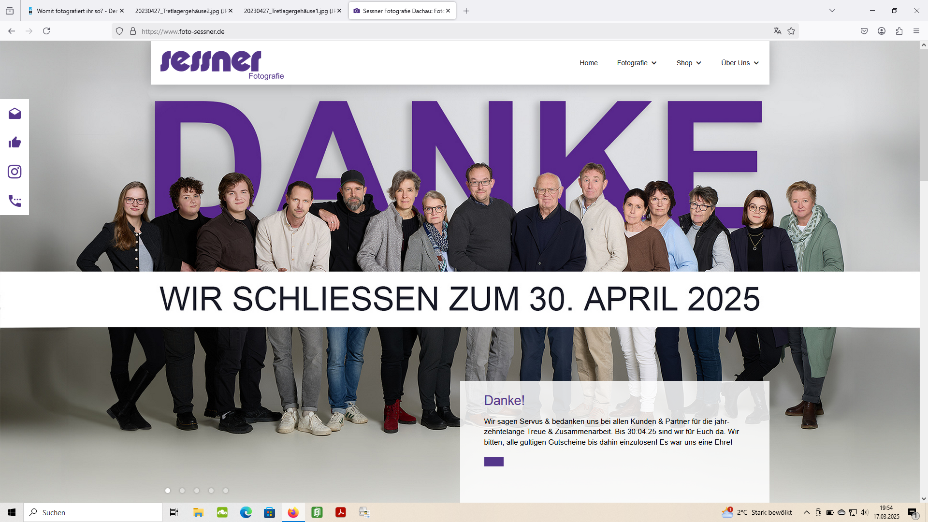Expand the Fotografie dropdown menu
928x522 pixels.
(x=637, y=63)
